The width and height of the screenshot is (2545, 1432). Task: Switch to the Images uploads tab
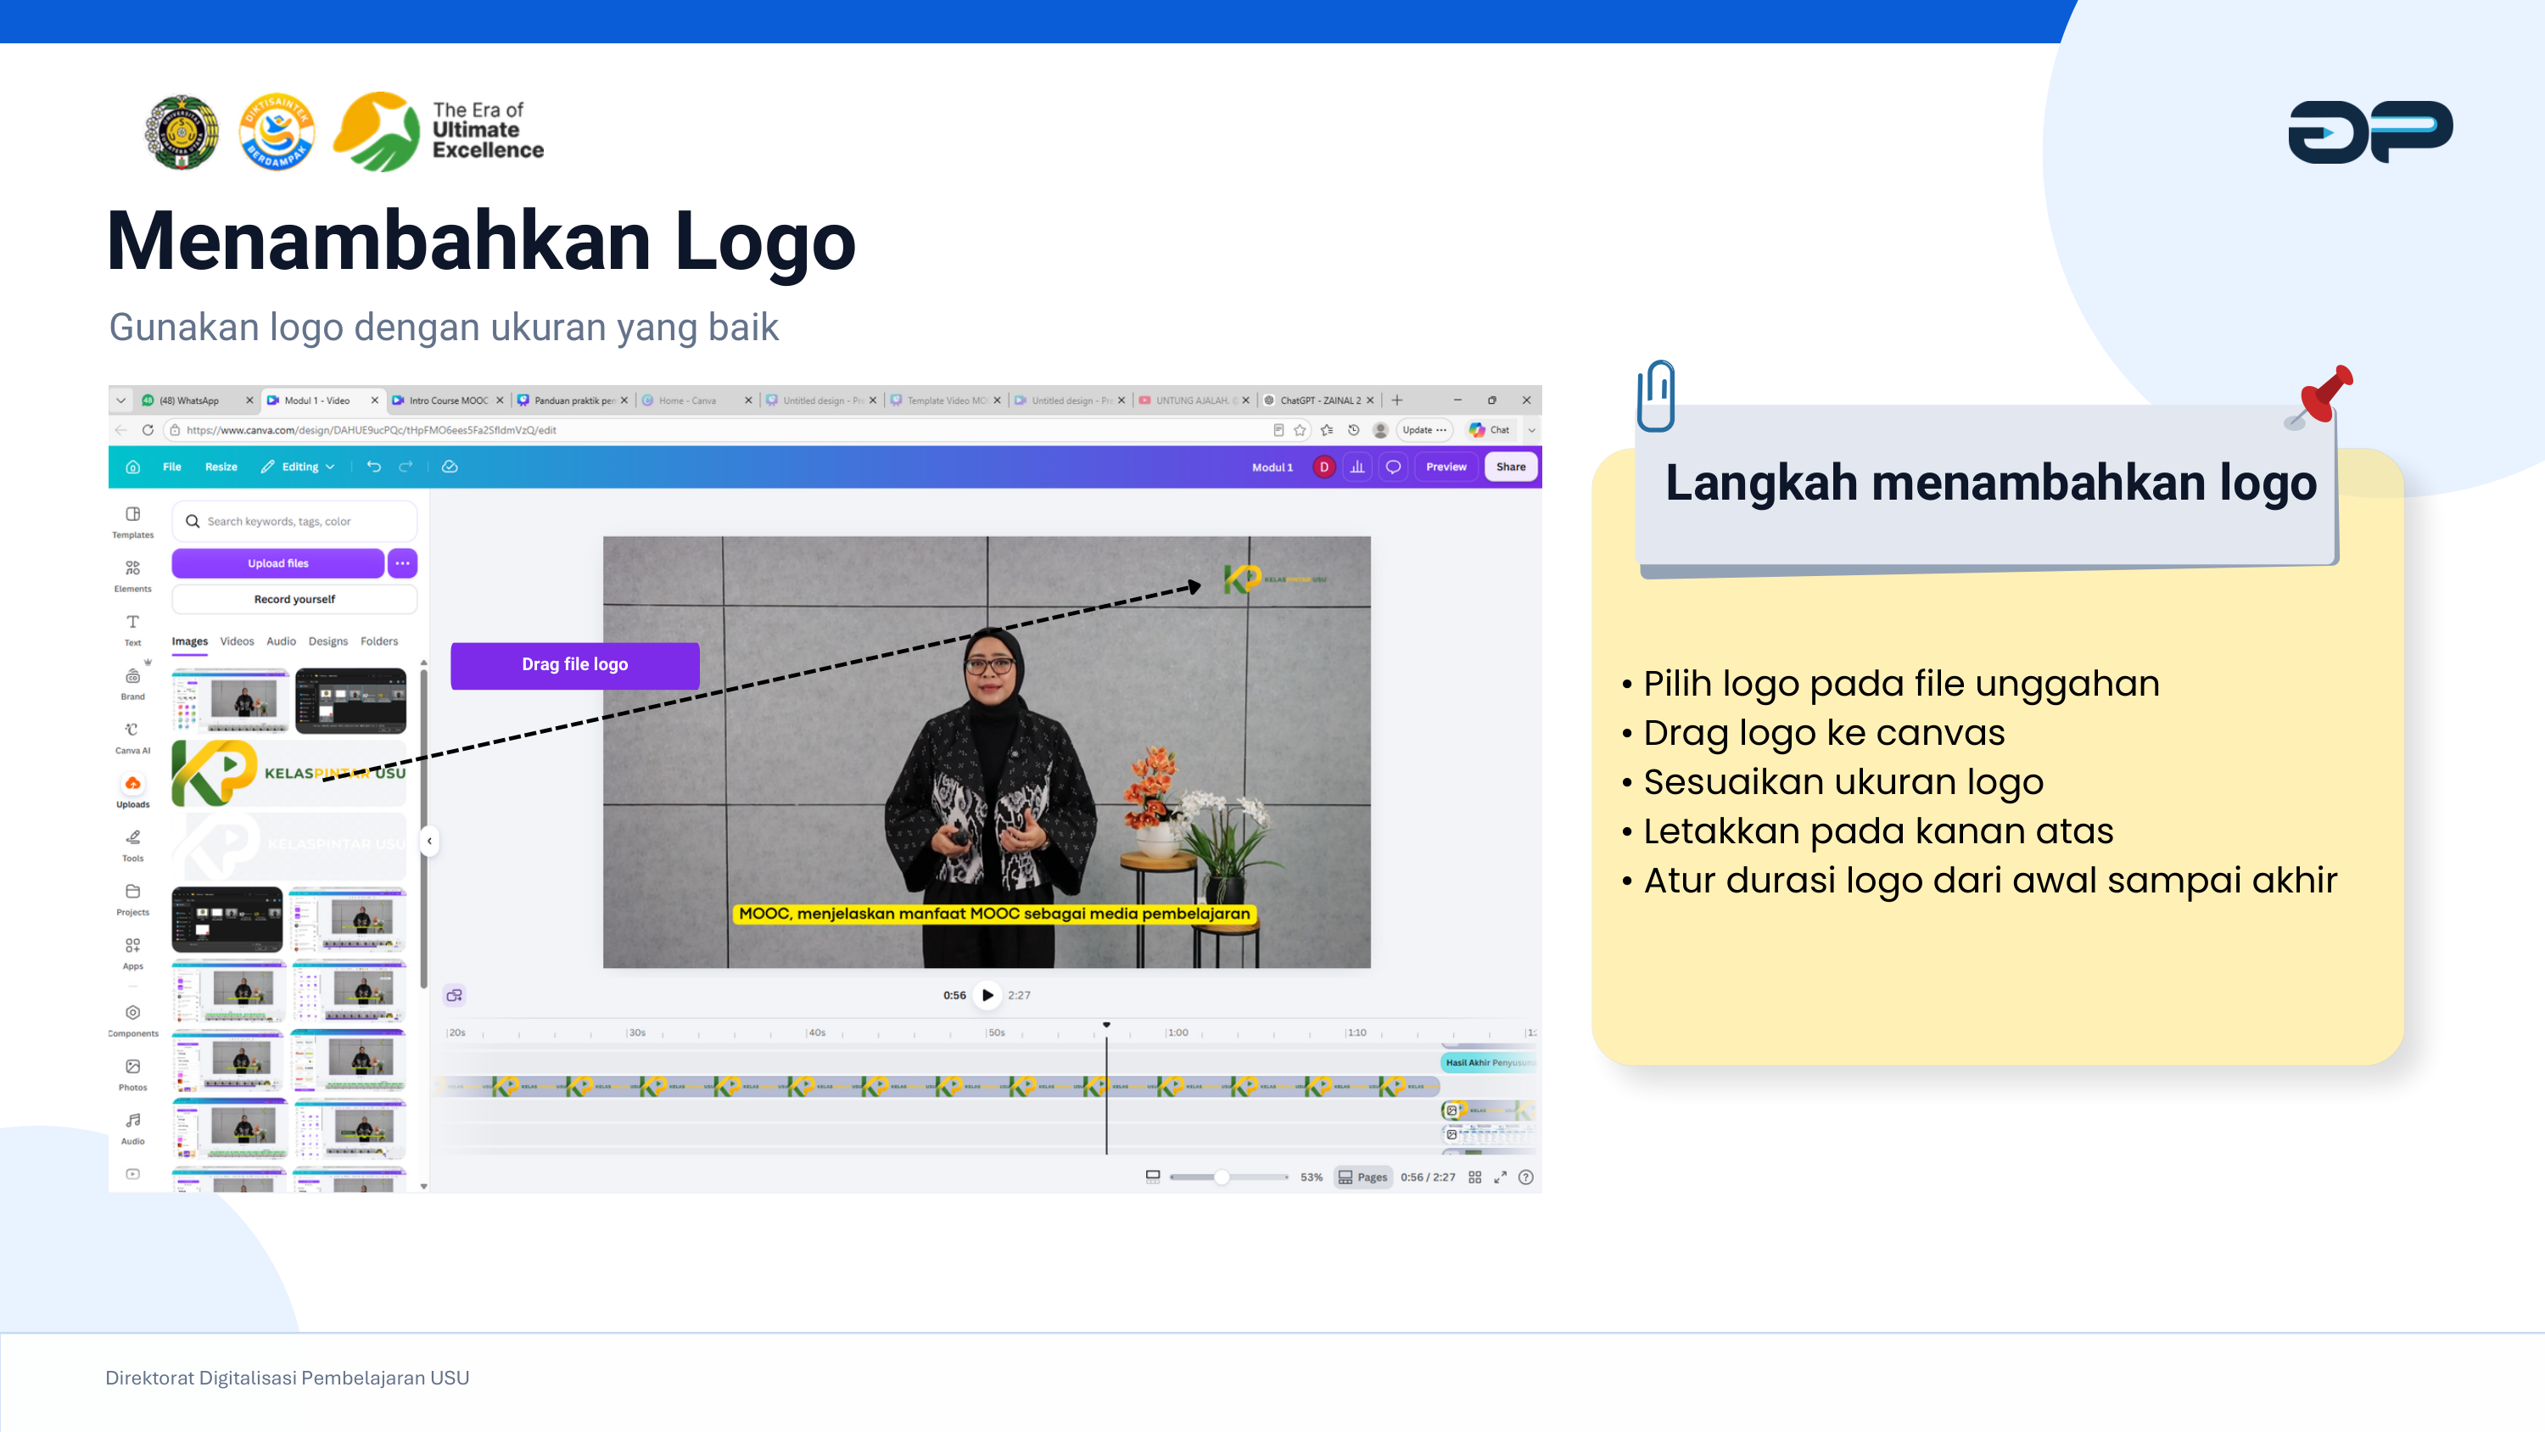click(x=190, y=641)
